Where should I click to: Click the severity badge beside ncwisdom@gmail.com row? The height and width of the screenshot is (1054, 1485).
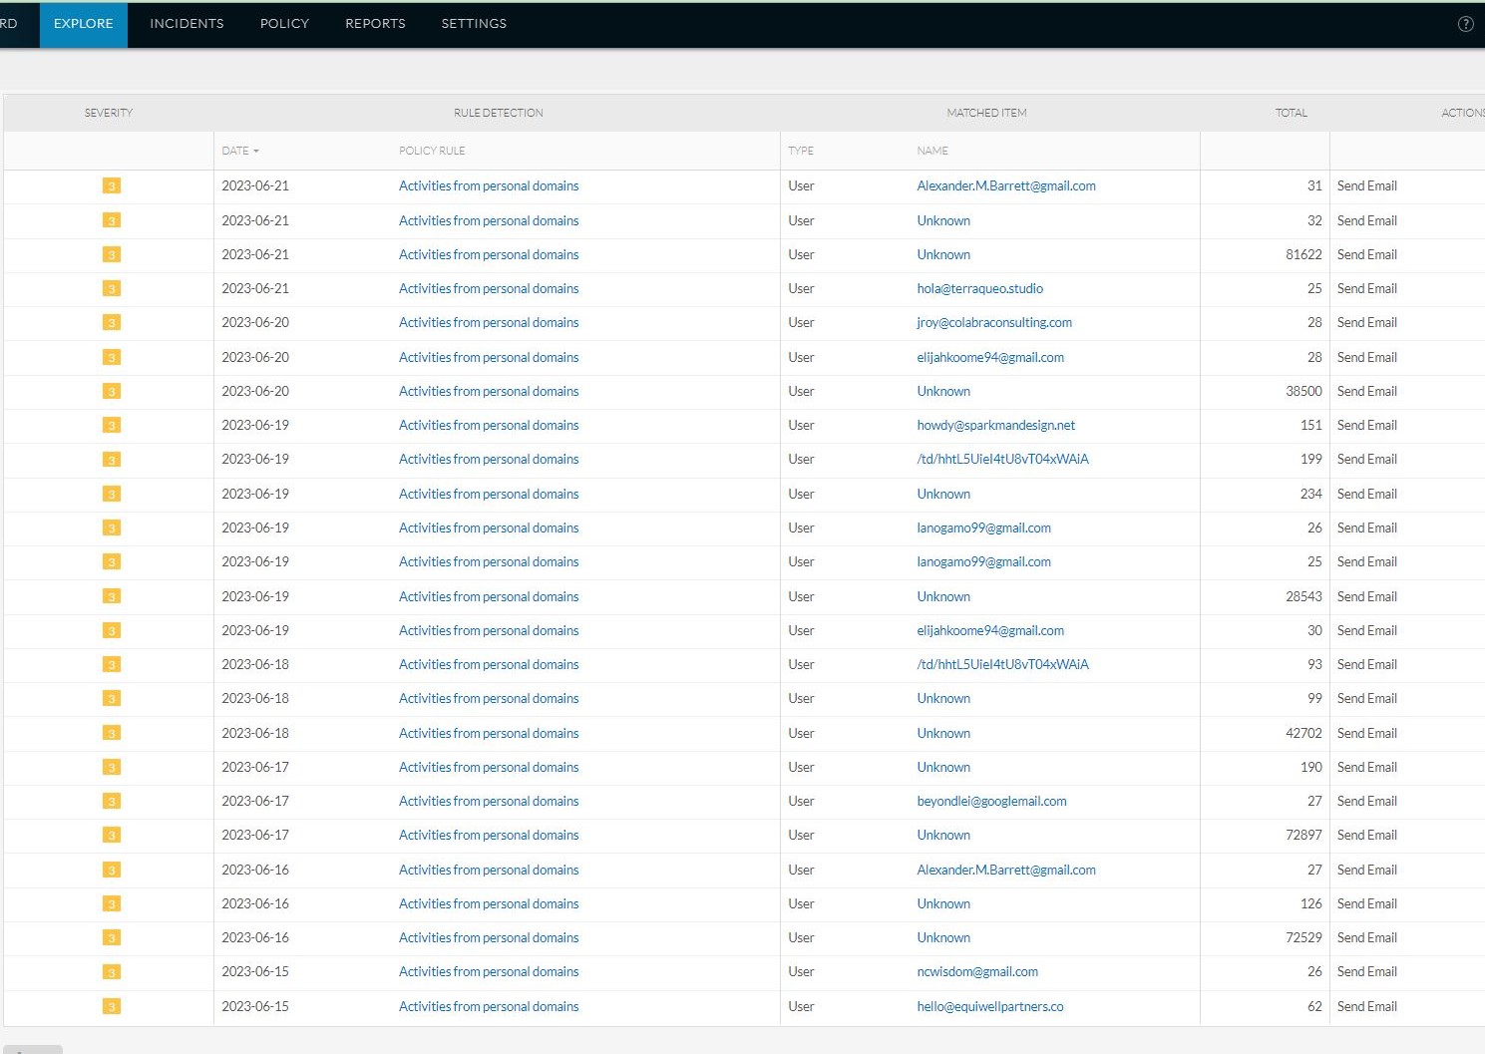(x=111, y=971)
